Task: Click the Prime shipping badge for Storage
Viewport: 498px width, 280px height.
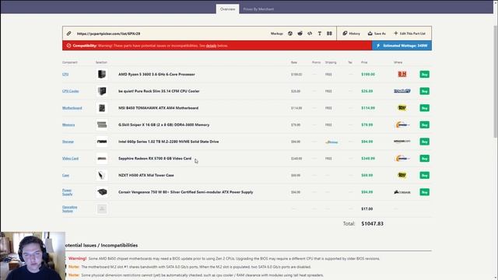Action: point(331,142)
